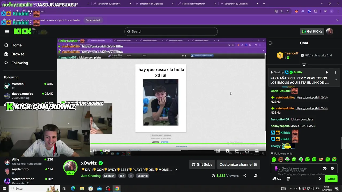
Task: Open davooxeneize channel in Following list
Action: coord(28,96)
